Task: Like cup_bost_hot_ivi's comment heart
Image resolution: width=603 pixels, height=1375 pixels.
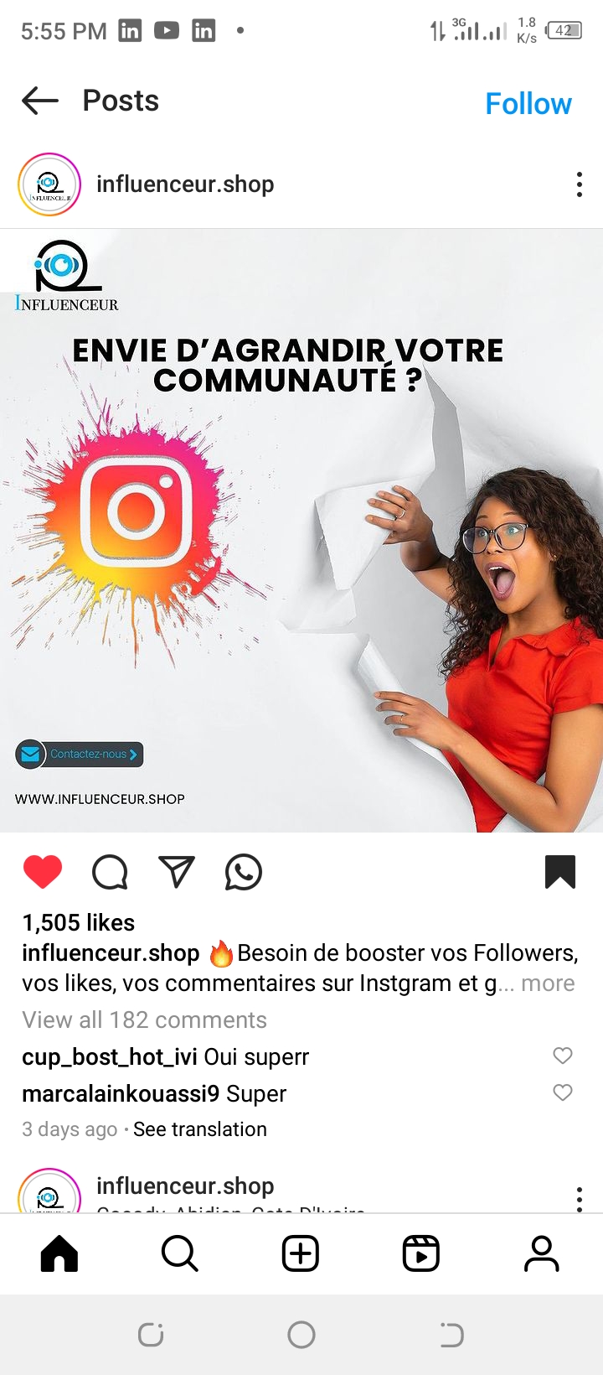Action: coord(563,1056)
